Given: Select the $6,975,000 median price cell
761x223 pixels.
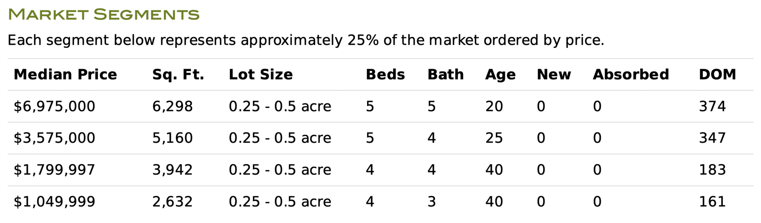Looking at the screenshot, I should click(x=54, y=106).
